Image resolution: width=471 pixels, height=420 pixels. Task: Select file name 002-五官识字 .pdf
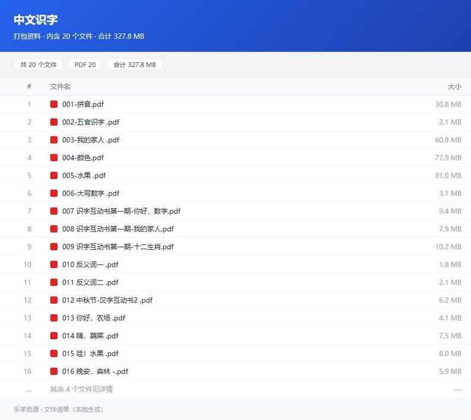pyautogui.click(x=91, y=122)
